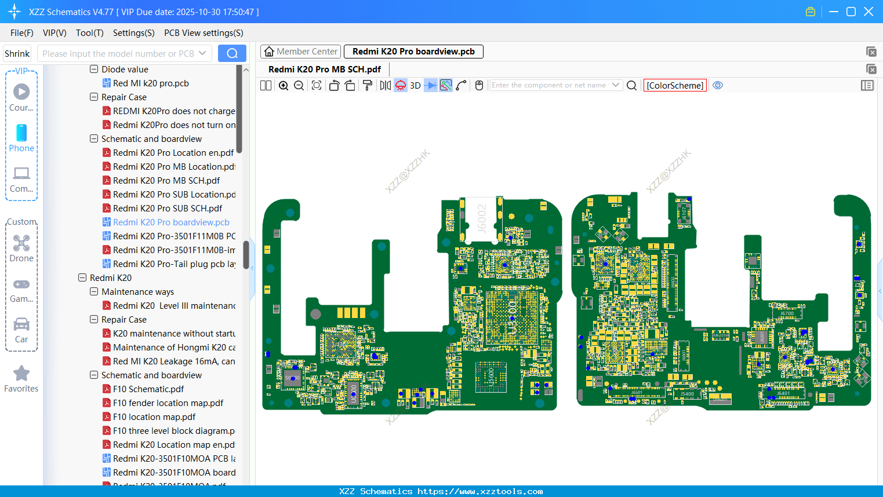Click the component or net name field
This screenshot has height=497, width=883.
548,85
